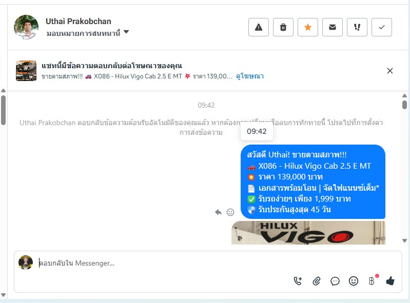The width and height of the screenshot is (410, 303).
Task: Mark conversation done with checkmark button
Action: tap(381, 27)
